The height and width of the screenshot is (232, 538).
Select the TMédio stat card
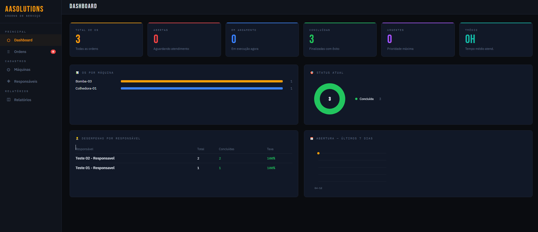tap(496, 40)
